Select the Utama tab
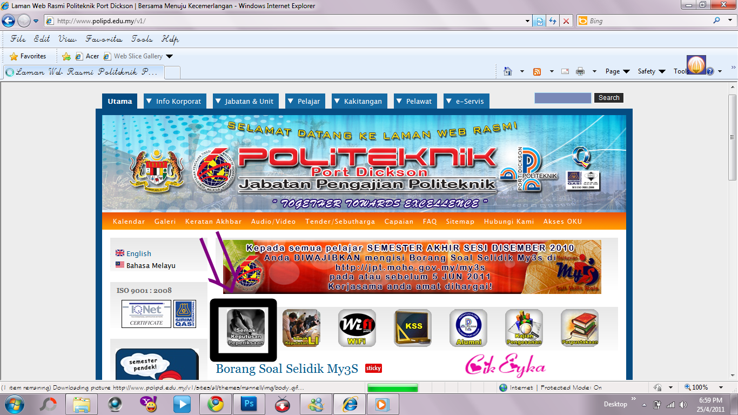The image size is (738, 415). [x=120, y=101]
